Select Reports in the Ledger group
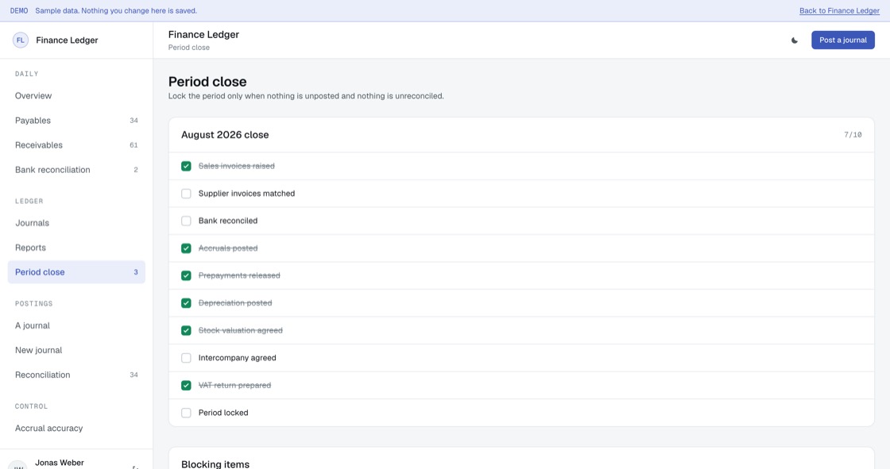The image size is (890, 469). click(x=76, y=248)
